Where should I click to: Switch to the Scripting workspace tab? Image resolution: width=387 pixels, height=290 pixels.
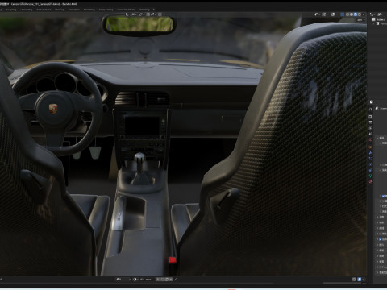(x=144, y=10)
